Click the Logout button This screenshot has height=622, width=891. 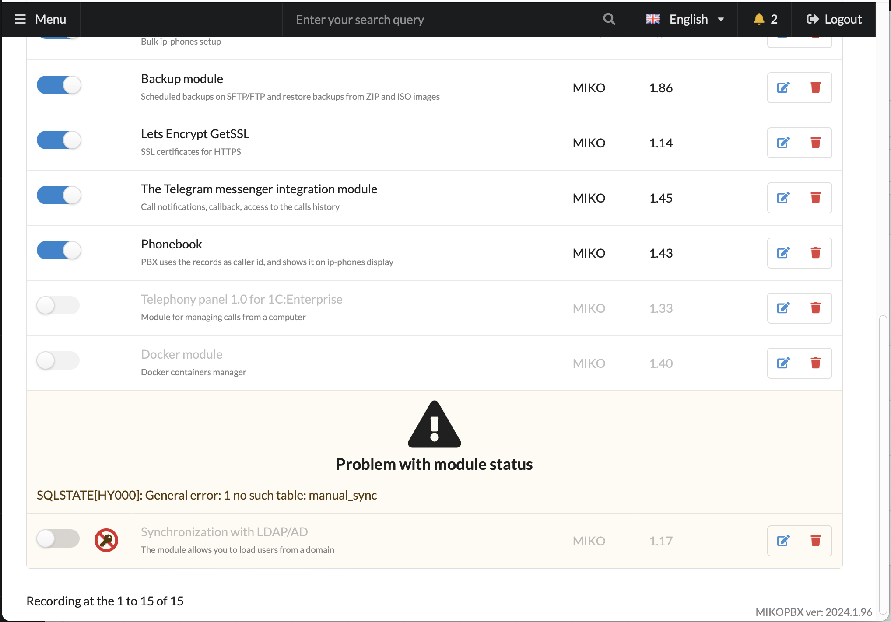click(834, 19)
